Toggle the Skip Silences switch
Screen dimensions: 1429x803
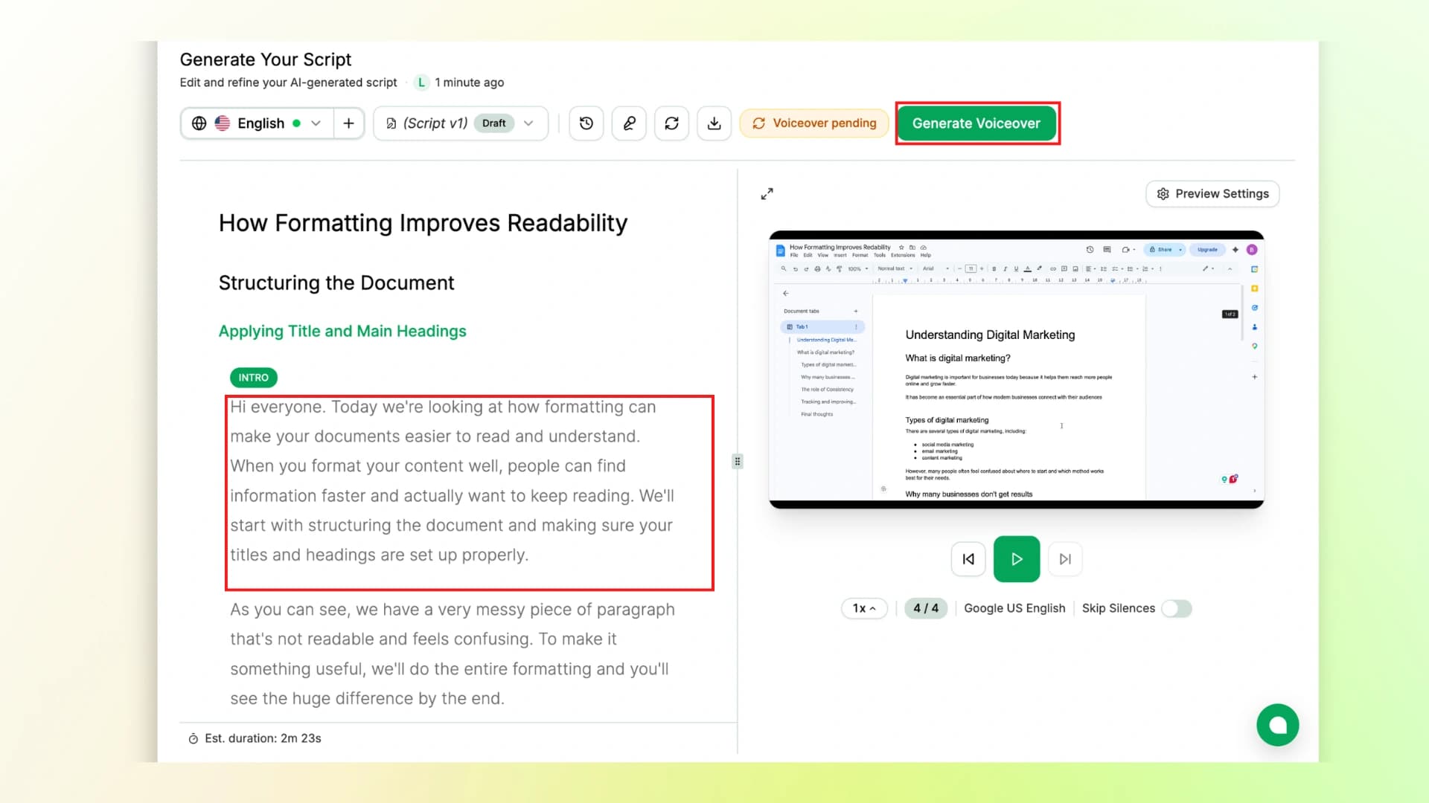(1177, 608)
